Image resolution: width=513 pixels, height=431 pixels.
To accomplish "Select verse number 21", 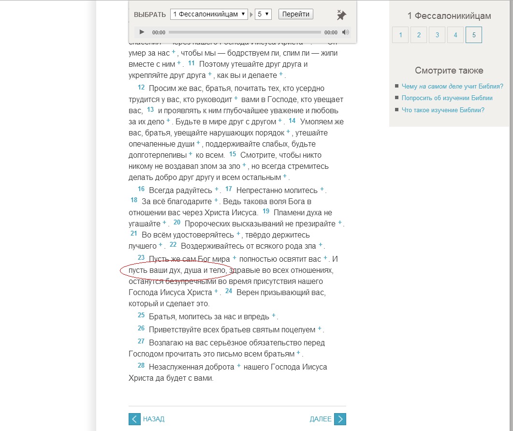I will pyautogui.click(x=134, y=233).
